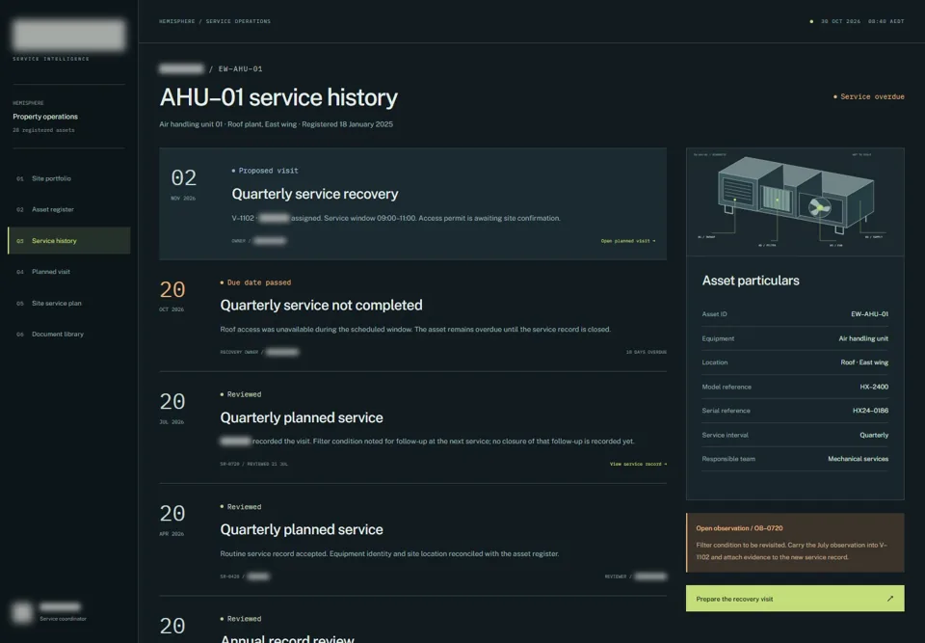Click the Service coordinator role label

(64, 619)
